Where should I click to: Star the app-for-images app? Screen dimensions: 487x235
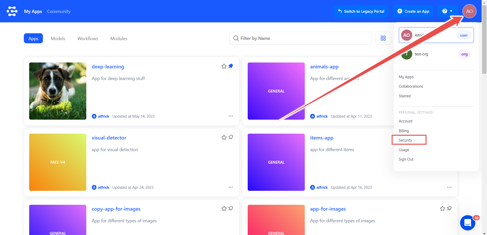click(x=442, y=209)
